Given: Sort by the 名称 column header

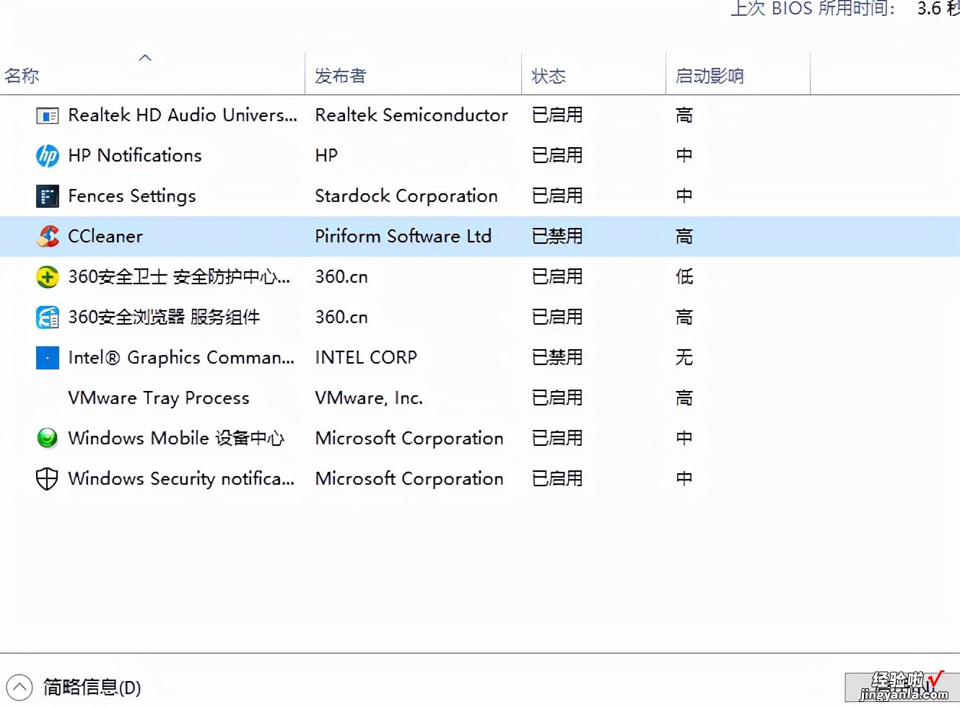Looking at the screenshot, I should click(x=22, y=76).
